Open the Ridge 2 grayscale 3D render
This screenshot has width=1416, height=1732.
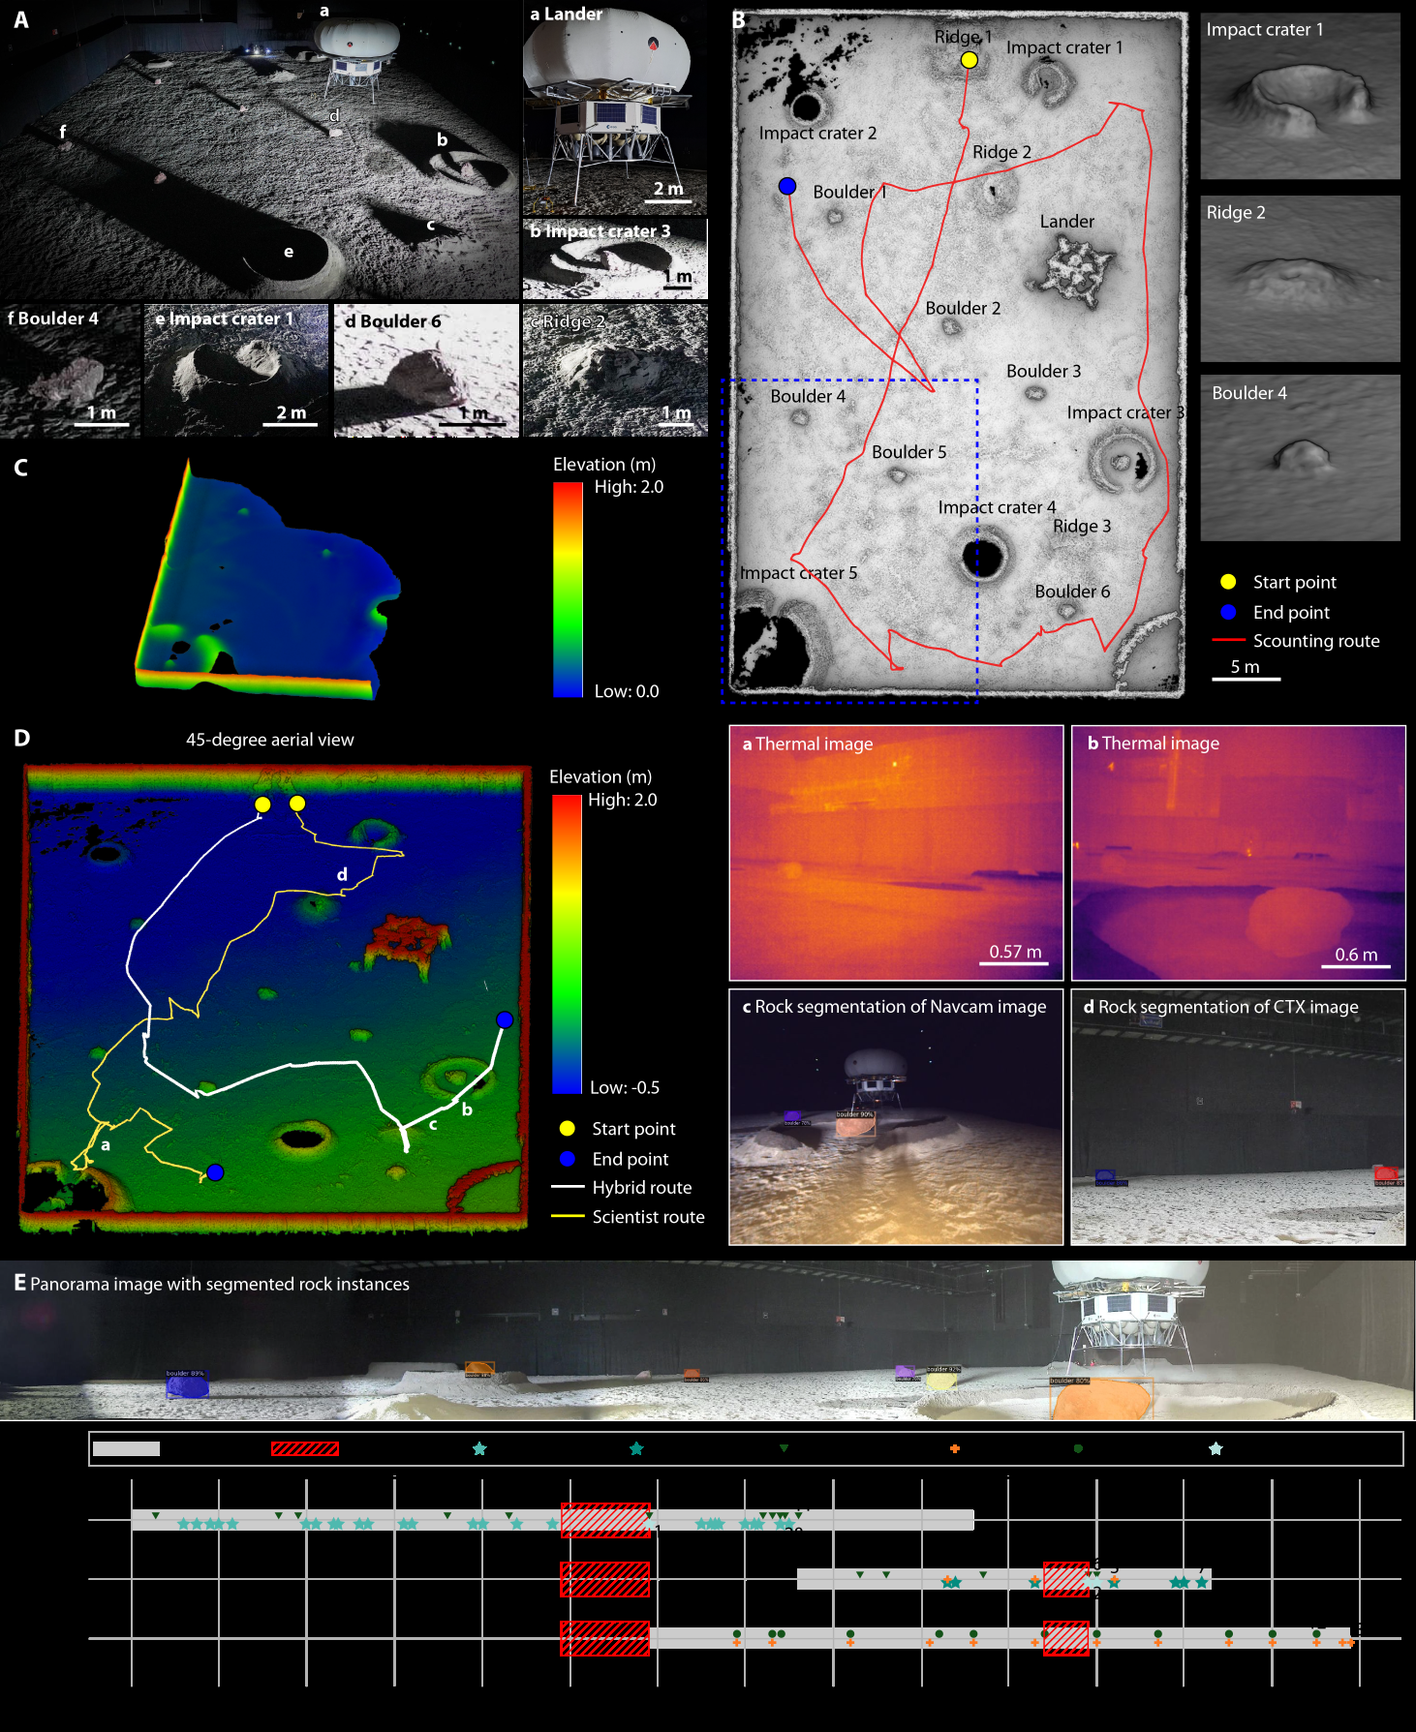[x=1301, y=279]
